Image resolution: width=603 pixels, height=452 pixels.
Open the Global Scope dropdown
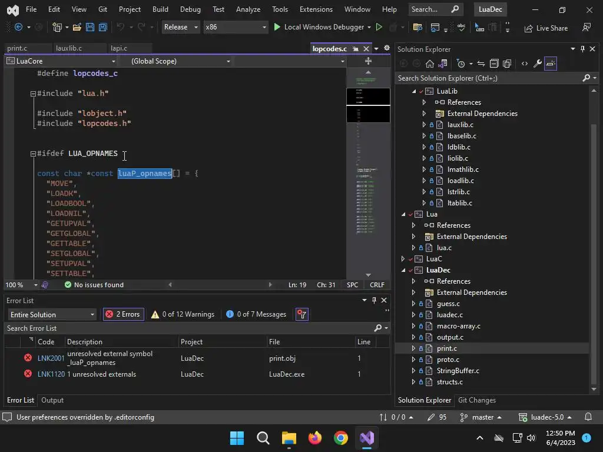pyautogui.click(x=175, y=61)
